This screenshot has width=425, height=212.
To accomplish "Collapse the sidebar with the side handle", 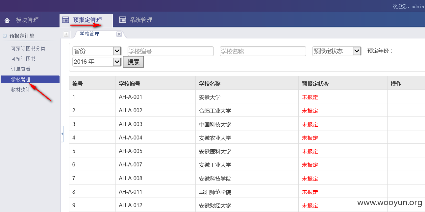I will click(x=62, y=134).
